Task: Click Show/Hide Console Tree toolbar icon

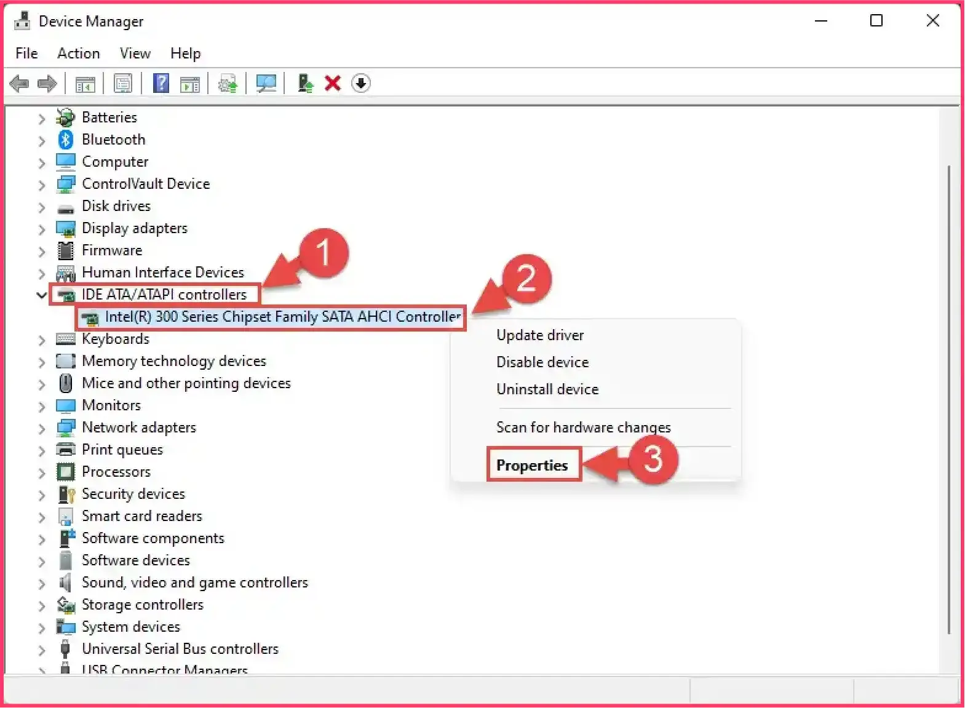Action: [85, 84]
